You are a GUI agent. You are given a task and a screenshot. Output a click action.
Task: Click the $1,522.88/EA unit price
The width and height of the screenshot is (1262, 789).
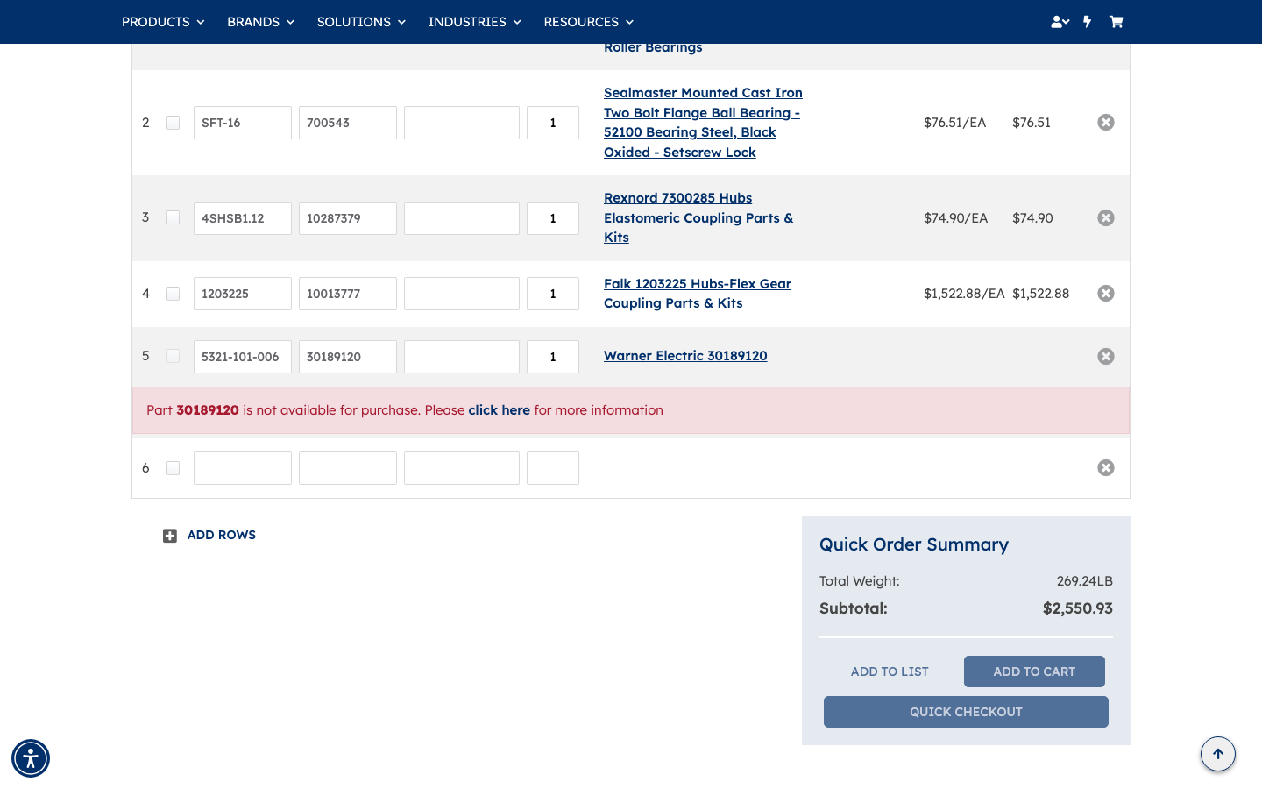point(964,294)
